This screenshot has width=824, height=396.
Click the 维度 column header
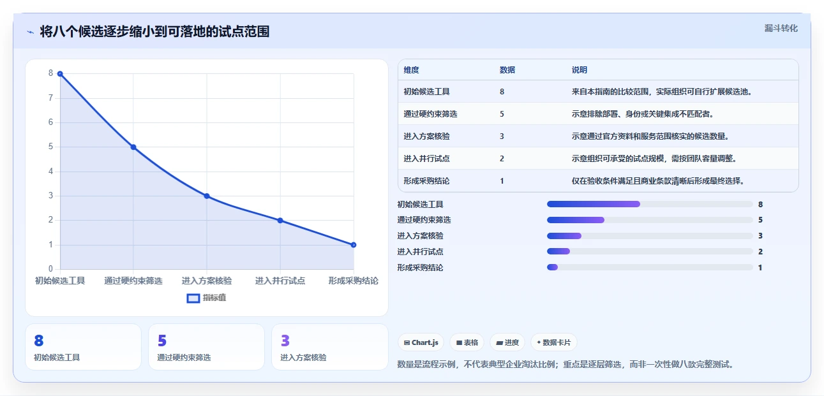(x=411, y=70)
